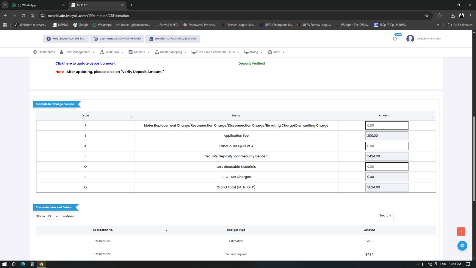This screenshot has height=268, width=476.
Task: Click the update deposit amount link
Action: (x=86, y=63)
